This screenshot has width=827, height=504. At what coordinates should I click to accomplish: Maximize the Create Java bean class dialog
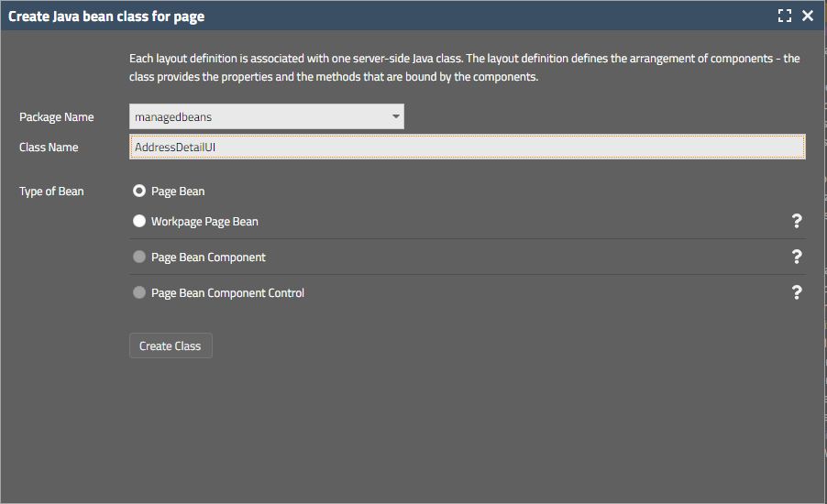[x=784, y=16]
